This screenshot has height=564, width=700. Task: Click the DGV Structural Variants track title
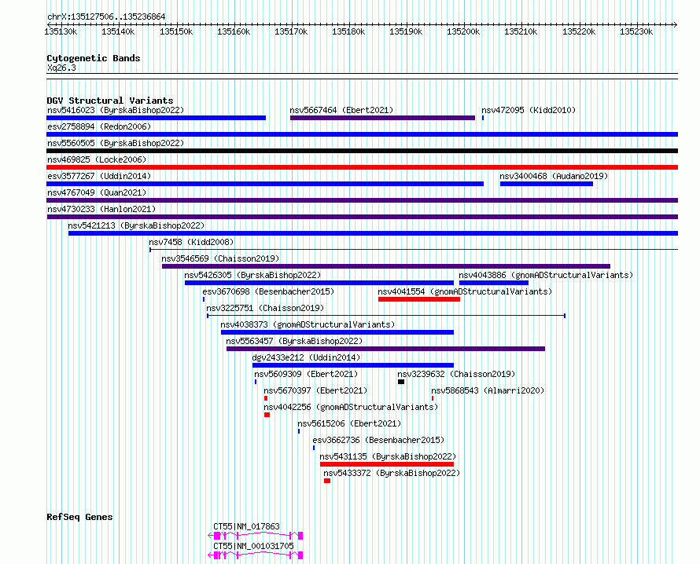(110, 101)
